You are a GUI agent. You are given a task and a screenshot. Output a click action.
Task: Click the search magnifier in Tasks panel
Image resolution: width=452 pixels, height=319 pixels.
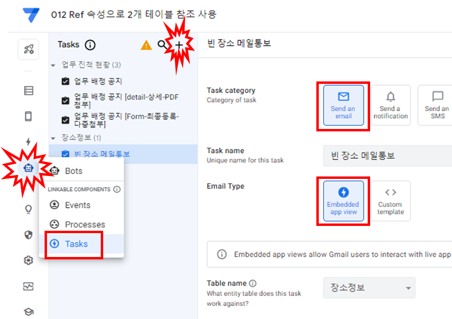coord(163,45)
